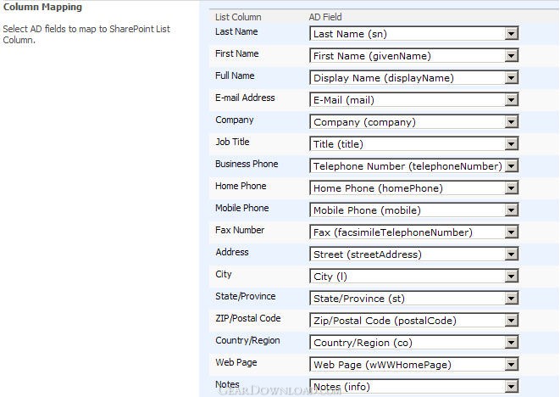Expand the Notes (info) dropdown
The width and height of the screenshot is (560, 397).
pos(414,387)
